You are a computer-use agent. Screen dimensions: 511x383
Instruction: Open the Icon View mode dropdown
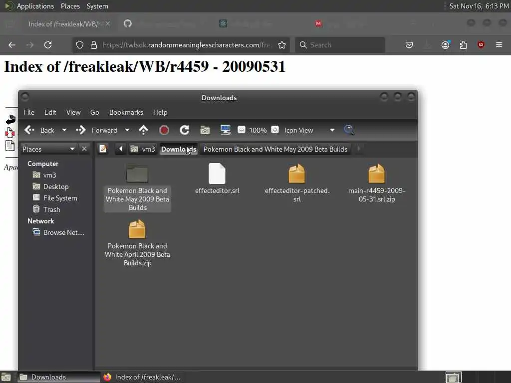click(x=309, y=130)
